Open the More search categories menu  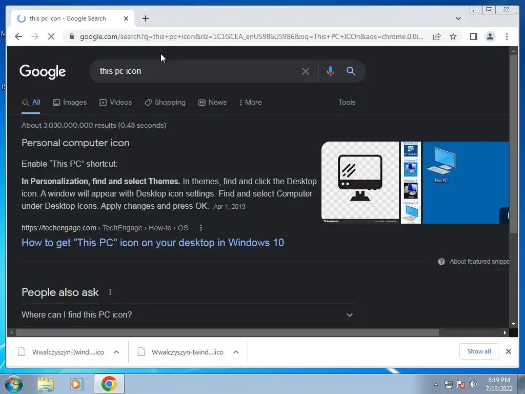(250, 103)
